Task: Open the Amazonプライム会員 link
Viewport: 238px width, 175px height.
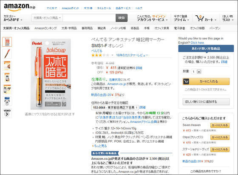Action: point(143,122)
